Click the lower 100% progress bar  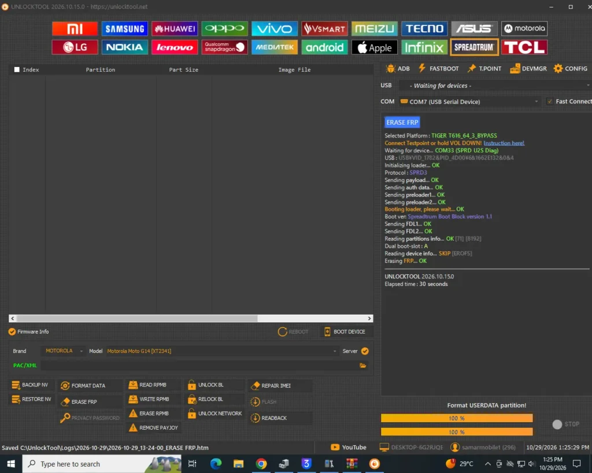[x=457, y=432]
